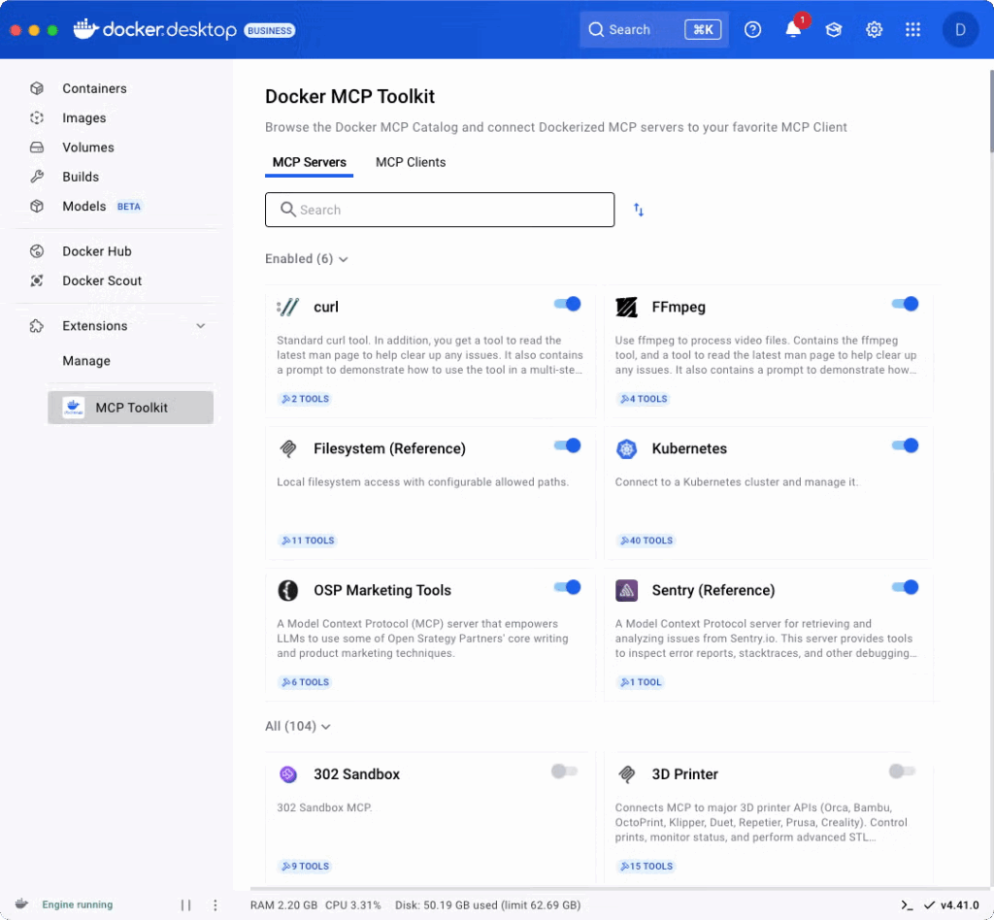
Task: Open the Containers section in sidebar
Action: pos(94,88)
